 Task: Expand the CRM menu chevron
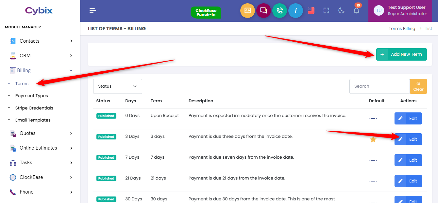(x=71, y=56)
